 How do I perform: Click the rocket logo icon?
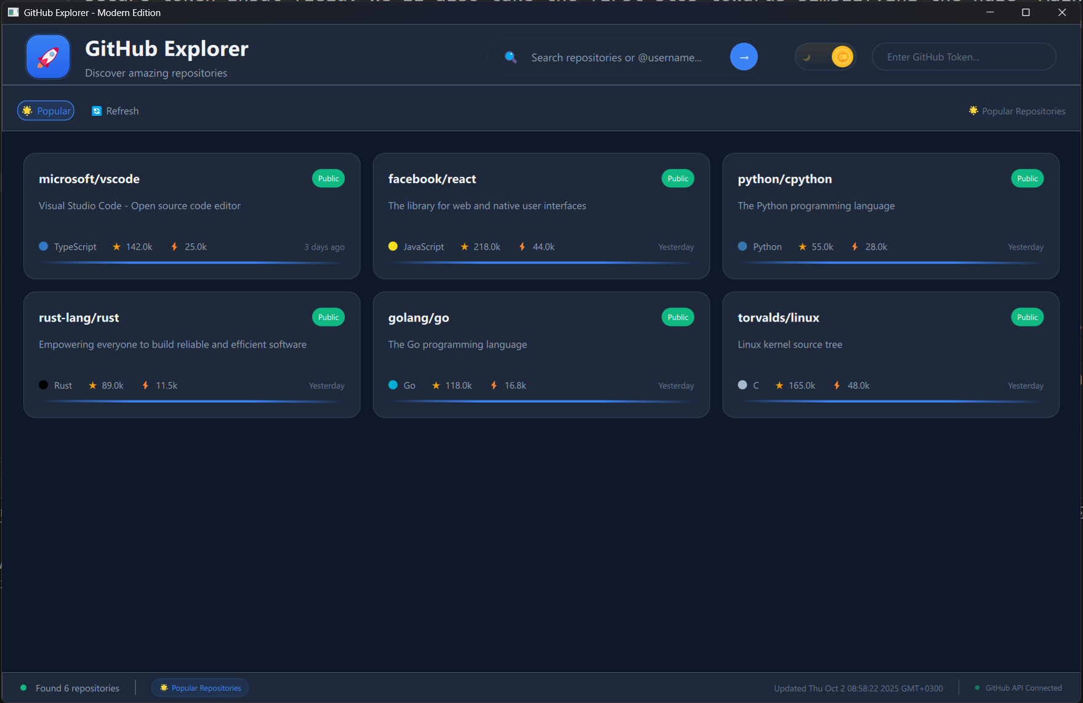(x=47, y=56)
